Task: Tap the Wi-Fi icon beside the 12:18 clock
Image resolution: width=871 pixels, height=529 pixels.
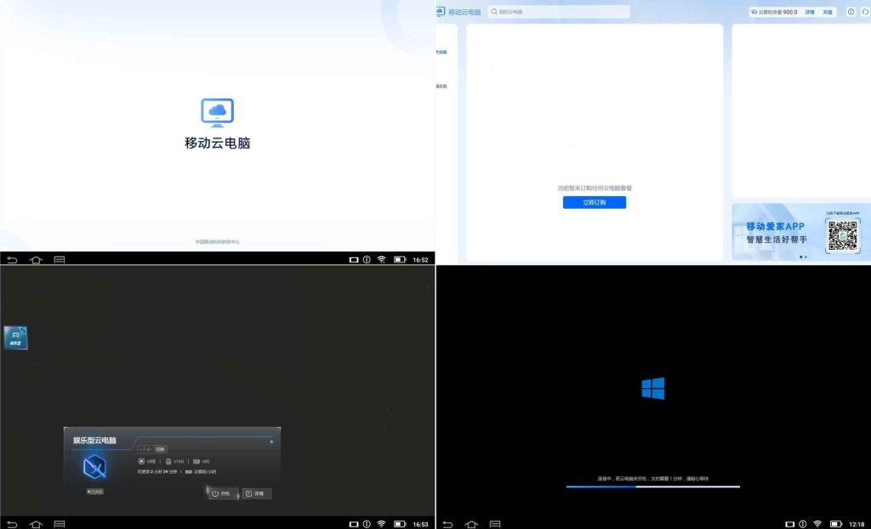Action: pos(817,524)
